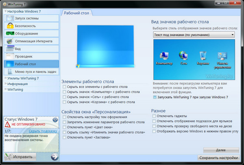Click the Оптимизация Интернета globe icon

(x=10, y=41)
